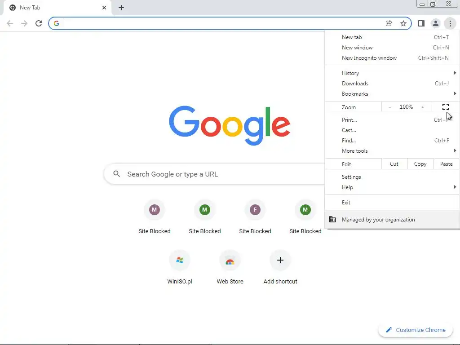
Task: Open the side panel icon
Action: [x=421, y=23]
